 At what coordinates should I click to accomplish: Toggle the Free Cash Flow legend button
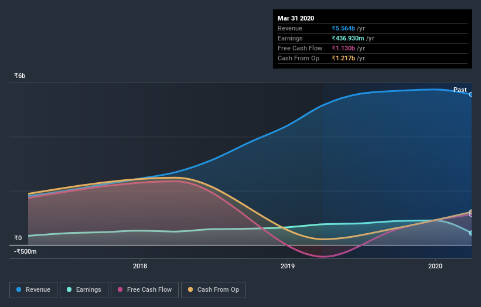pyautogui.click(x=145, y=290)
